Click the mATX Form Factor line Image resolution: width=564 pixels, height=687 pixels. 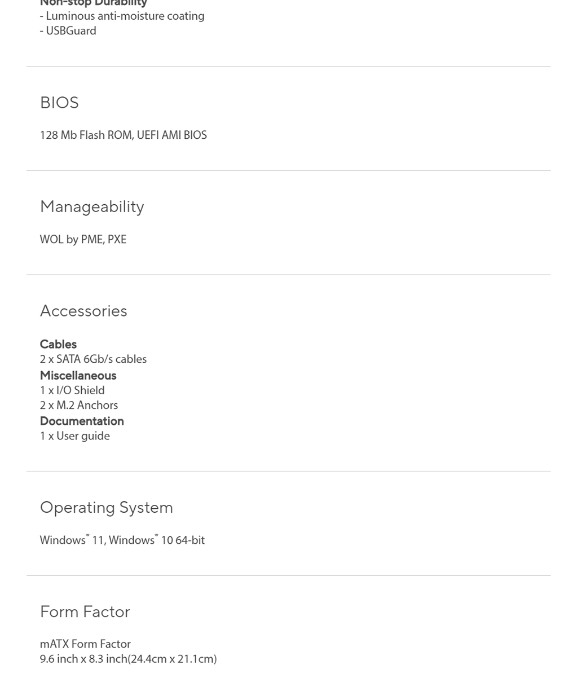(x=85, y=644)
